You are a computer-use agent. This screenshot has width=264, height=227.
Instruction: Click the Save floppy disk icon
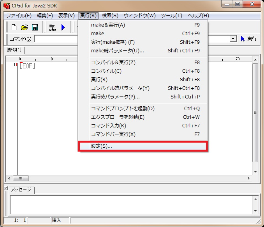(35, 27)
